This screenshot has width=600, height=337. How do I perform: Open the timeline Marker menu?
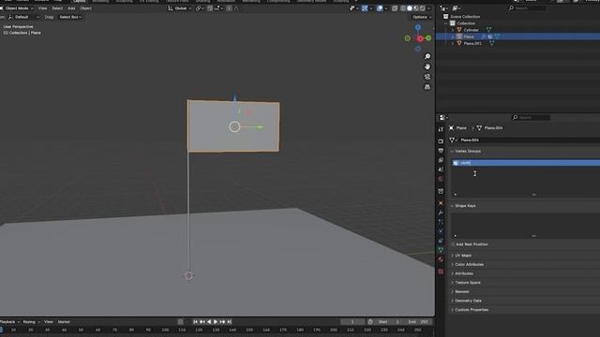click(x=64, y=322)
